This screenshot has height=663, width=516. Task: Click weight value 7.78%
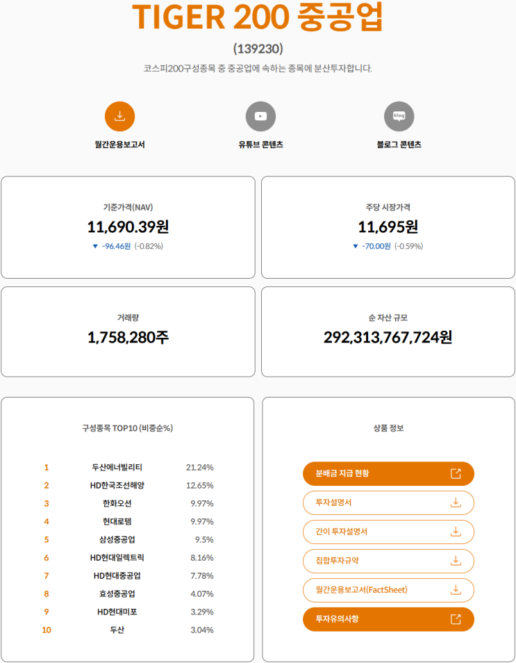pyautogui.click(x=202, y=576)
